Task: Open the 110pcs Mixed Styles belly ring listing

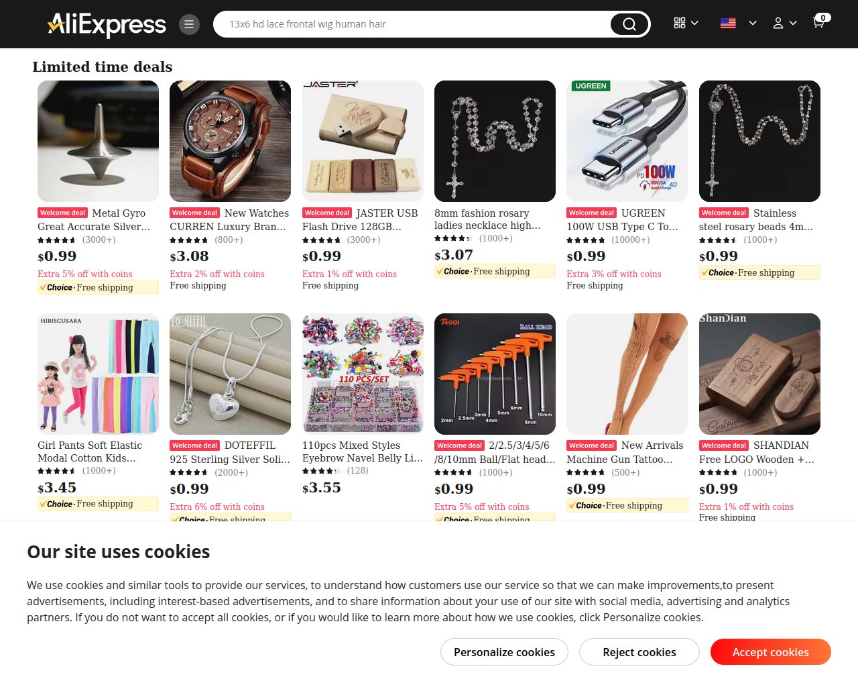Action: pyautogui.click(x=363, y=452)
